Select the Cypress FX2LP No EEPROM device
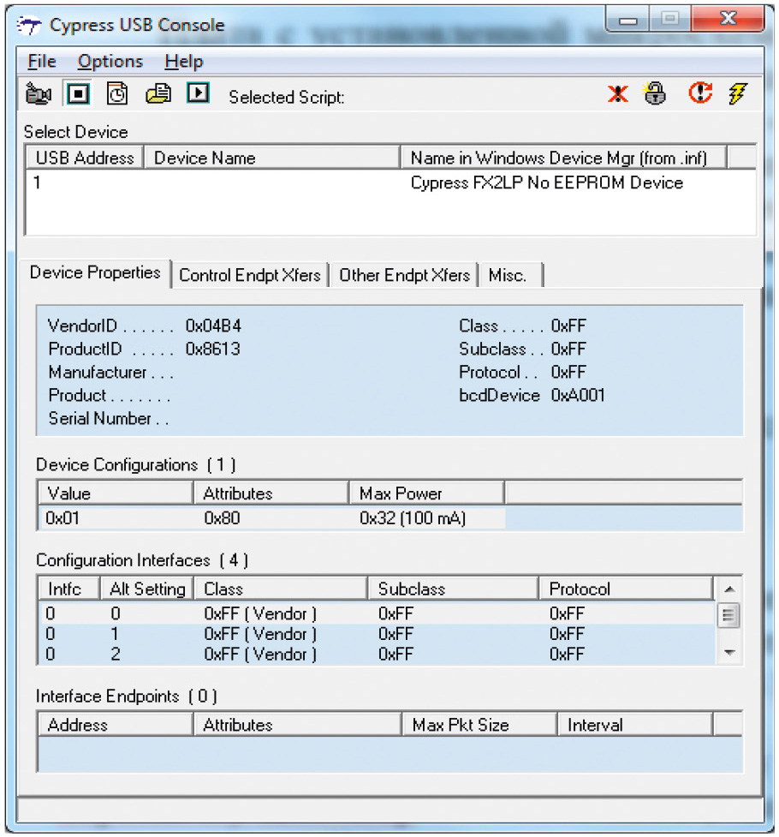Image resolution: width=779 pixels, height=837 pixels. point(546,182)
